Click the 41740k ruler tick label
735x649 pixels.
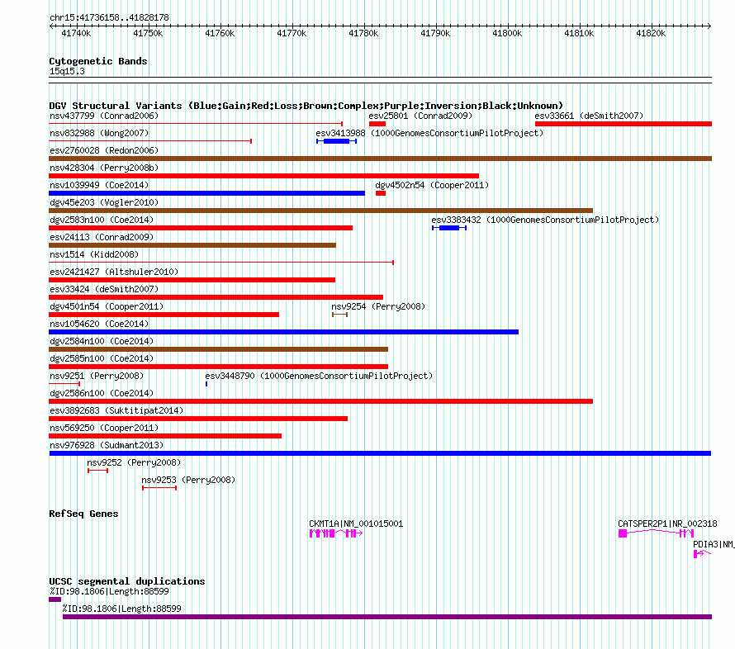(76, 33)
